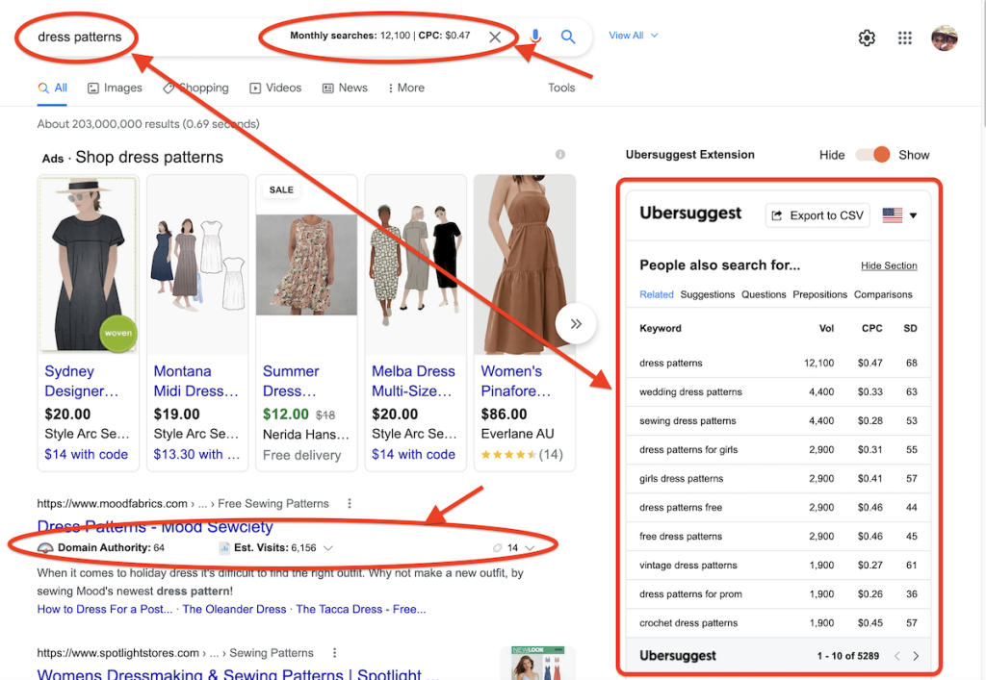The height and width of the screenshot is (680, 986).
Task: Click Everlane AU star rating (14)
Action: pos(521,454)
